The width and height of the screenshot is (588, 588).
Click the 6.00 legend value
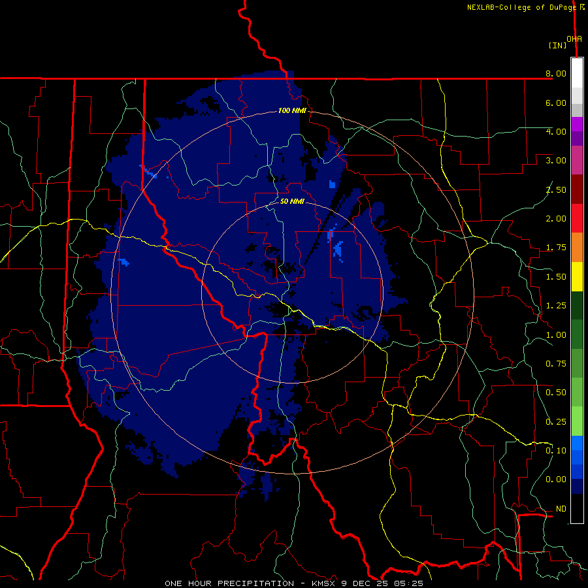pos(556,103)
